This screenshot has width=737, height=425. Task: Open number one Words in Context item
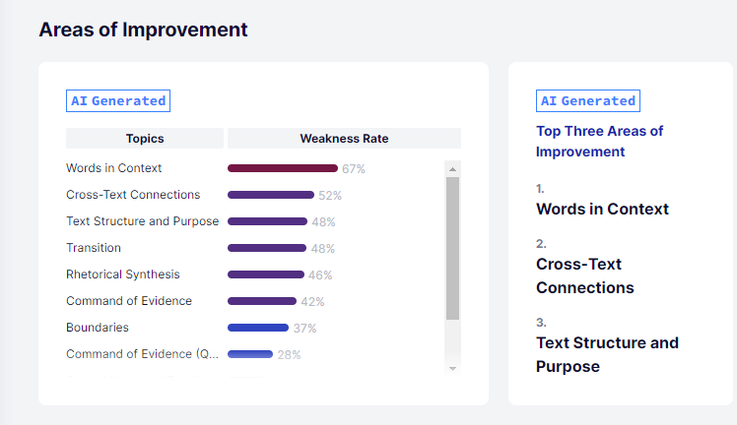point(602,209)
